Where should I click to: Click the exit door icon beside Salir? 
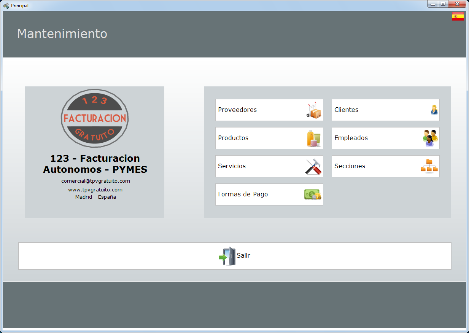coord(227,256)
